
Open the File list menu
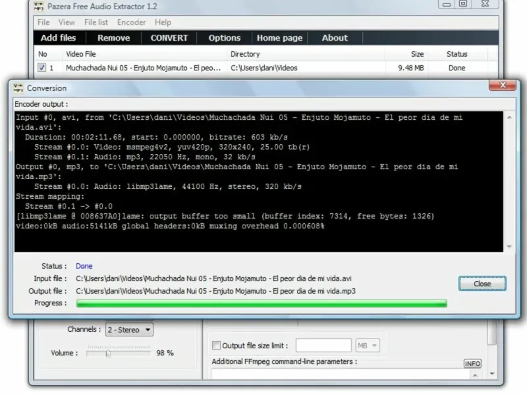[x=96, y=22]
